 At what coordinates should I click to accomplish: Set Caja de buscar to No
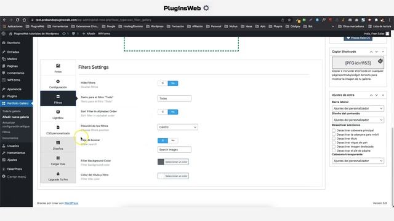click(173, 141)
